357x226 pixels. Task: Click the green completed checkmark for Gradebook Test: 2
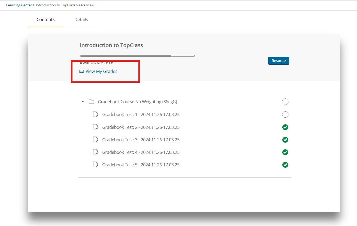tap(285, 127)
